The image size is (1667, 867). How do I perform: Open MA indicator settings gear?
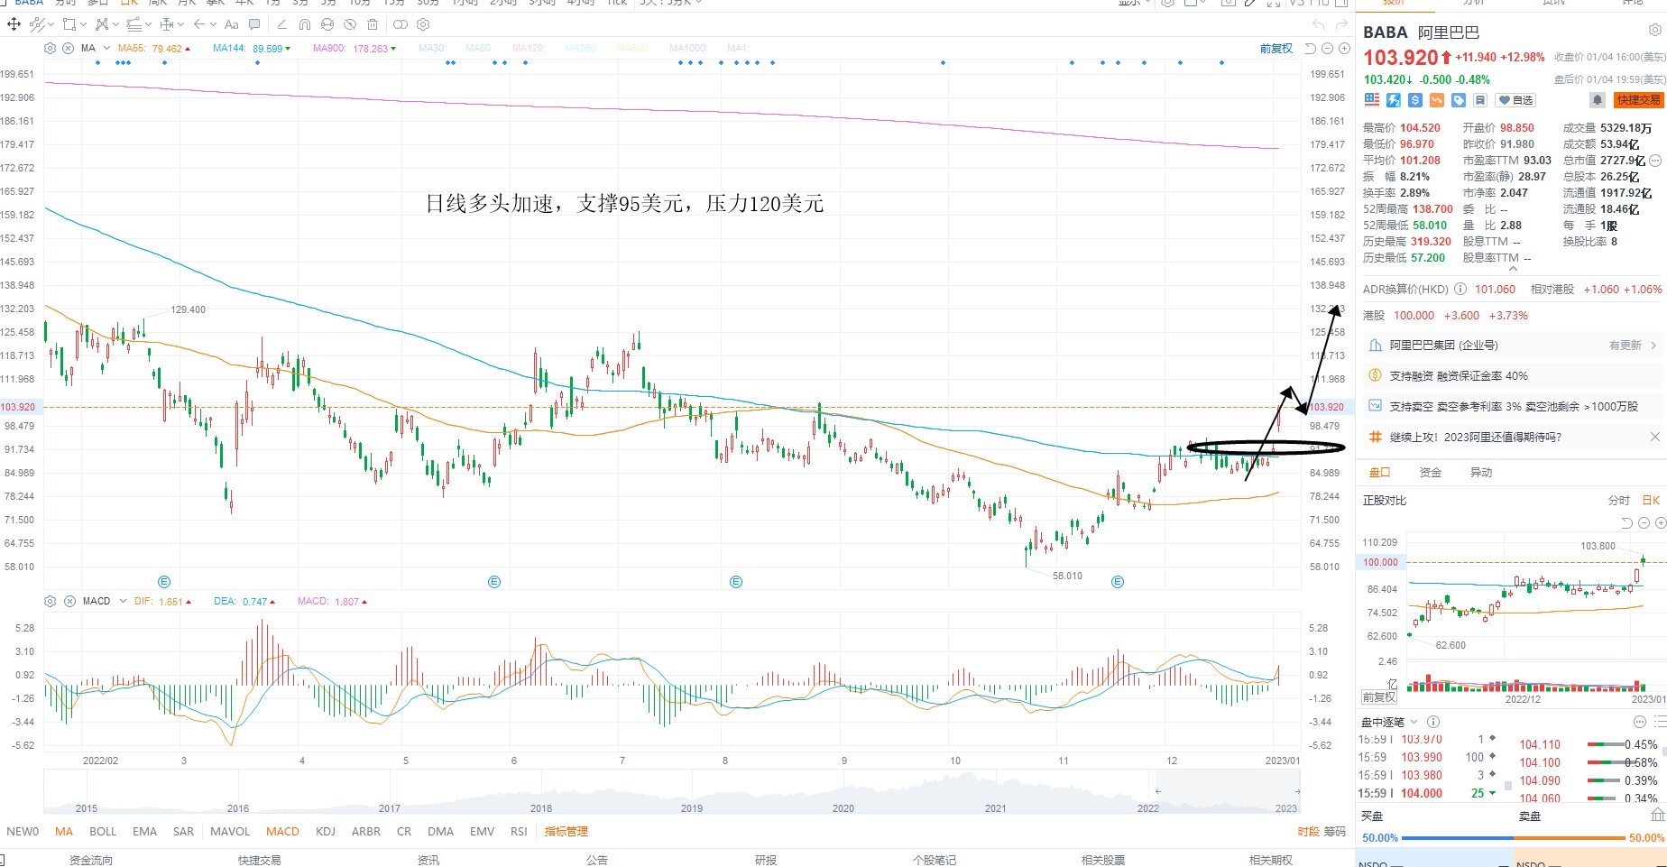click(x=51, y=48)
